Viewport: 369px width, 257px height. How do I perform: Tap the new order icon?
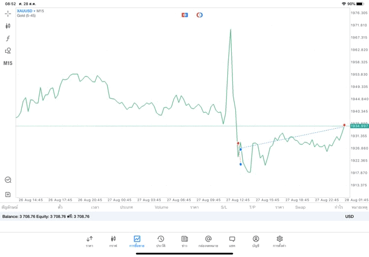click(8, 194)
